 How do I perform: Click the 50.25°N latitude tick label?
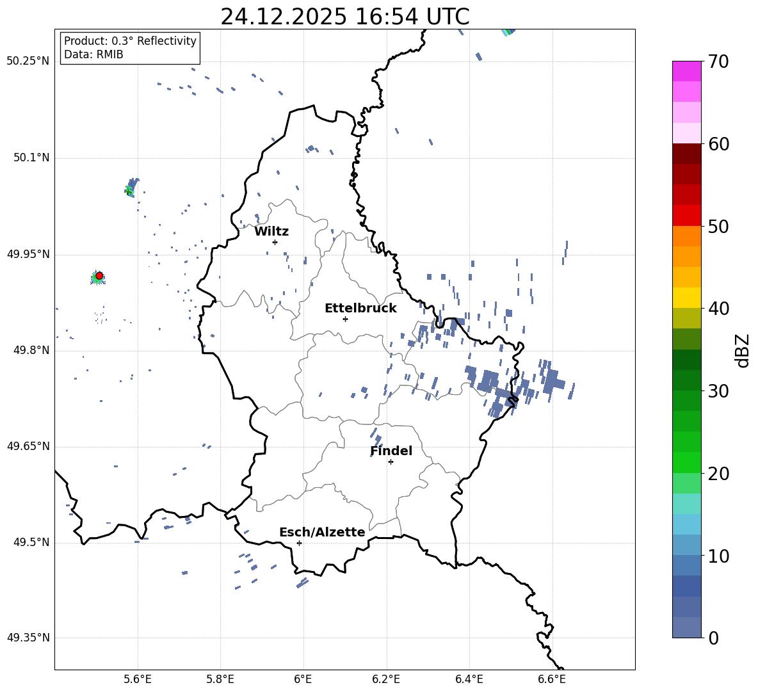[28, 61]
